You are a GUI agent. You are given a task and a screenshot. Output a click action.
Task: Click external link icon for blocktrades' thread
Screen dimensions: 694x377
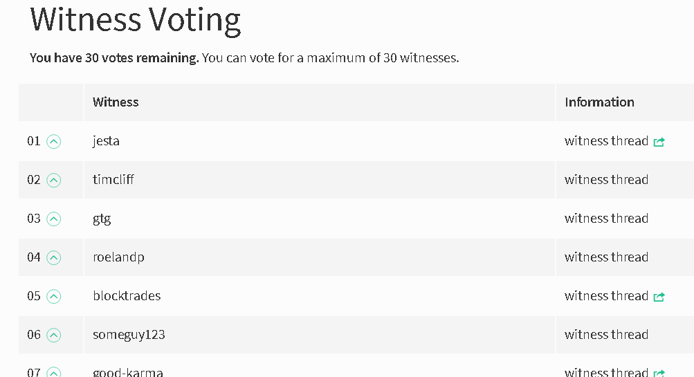coord(659,297)
